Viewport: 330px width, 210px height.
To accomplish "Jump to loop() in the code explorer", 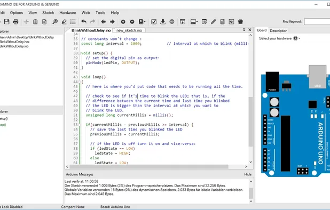I will pyautogui.click(x=3, y=125).
